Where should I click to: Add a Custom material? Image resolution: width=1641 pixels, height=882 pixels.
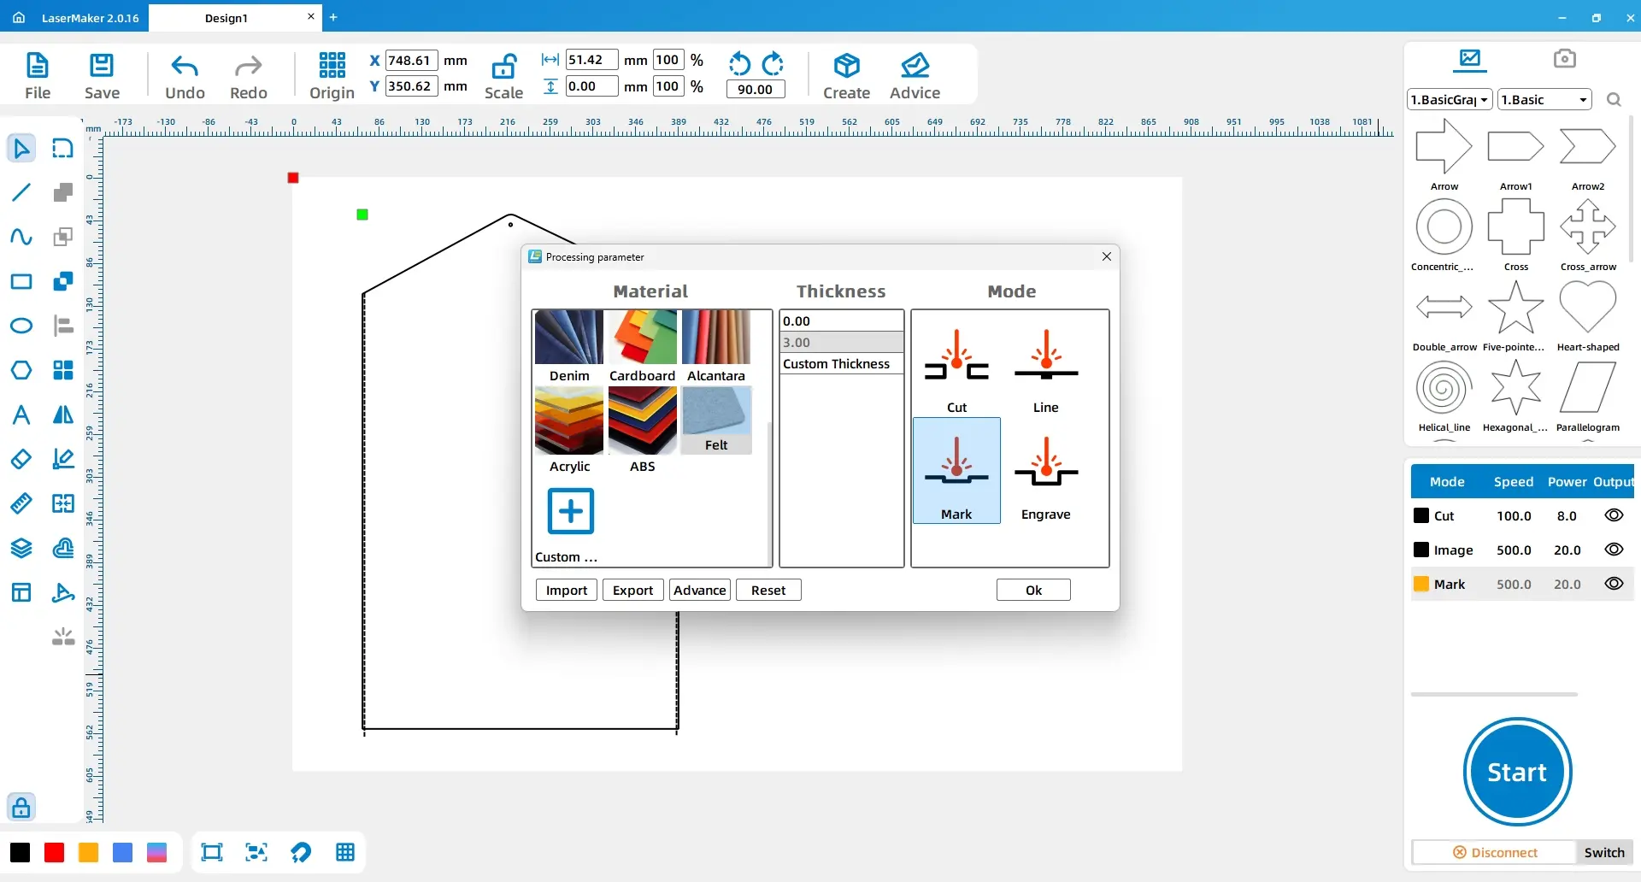[570, 511]
